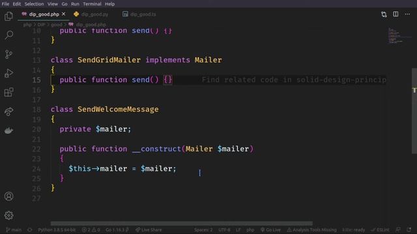Open the File menu
417x234 pixels.
(x=5, y=4)
